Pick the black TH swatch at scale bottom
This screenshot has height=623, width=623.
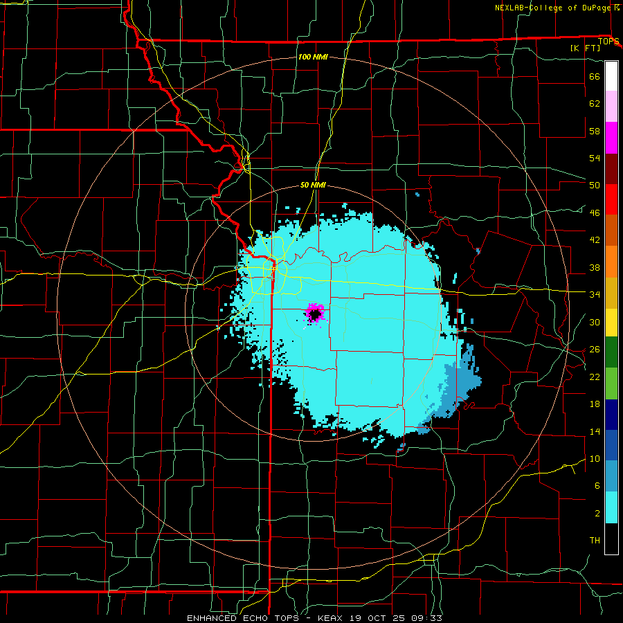pyautogui.click(x=611, y=539)
